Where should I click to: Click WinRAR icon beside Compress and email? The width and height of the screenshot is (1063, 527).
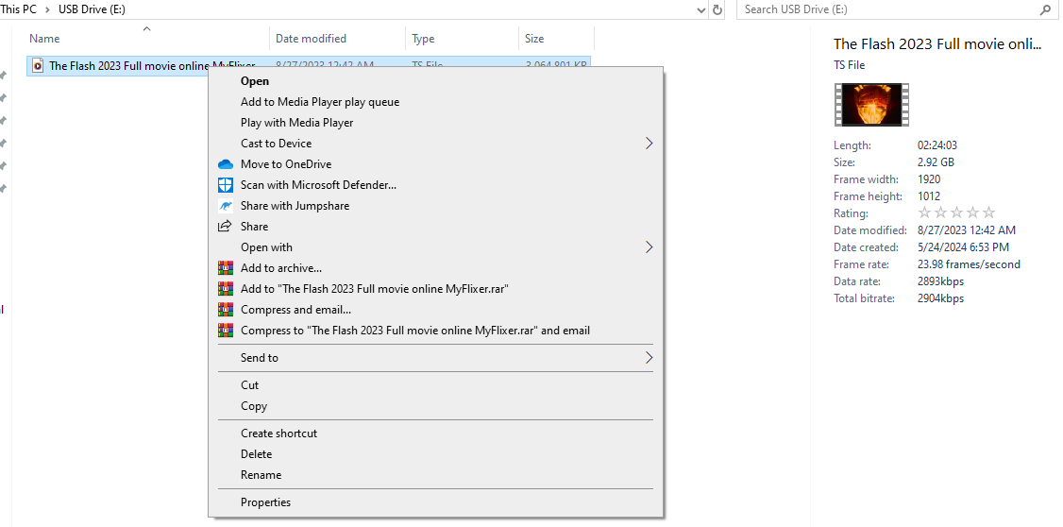point(225,310)
